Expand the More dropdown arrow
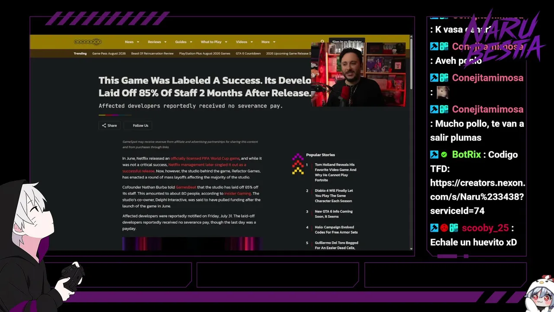The width and height of the screenshot is (554, 312). coord(274,42)
